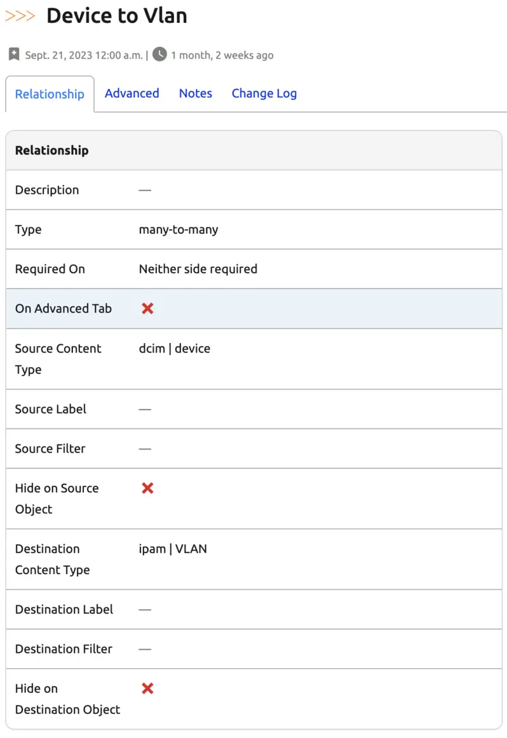The height and width of the screenshot is (738, 507).
Task: Select the many-to-many type value
Action: [179, 230]
